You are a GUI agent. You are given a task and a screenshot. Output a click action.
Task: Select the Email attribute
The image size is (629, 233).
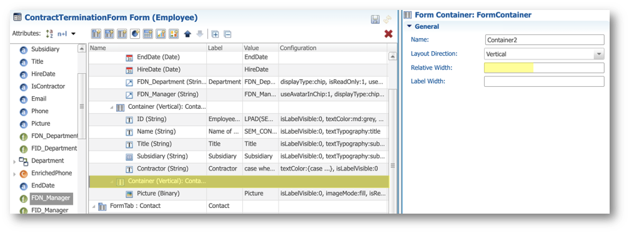(39, 99)
